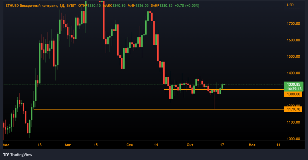Click the Окт date label
This screenshot has width=308, height=160.
190,145
